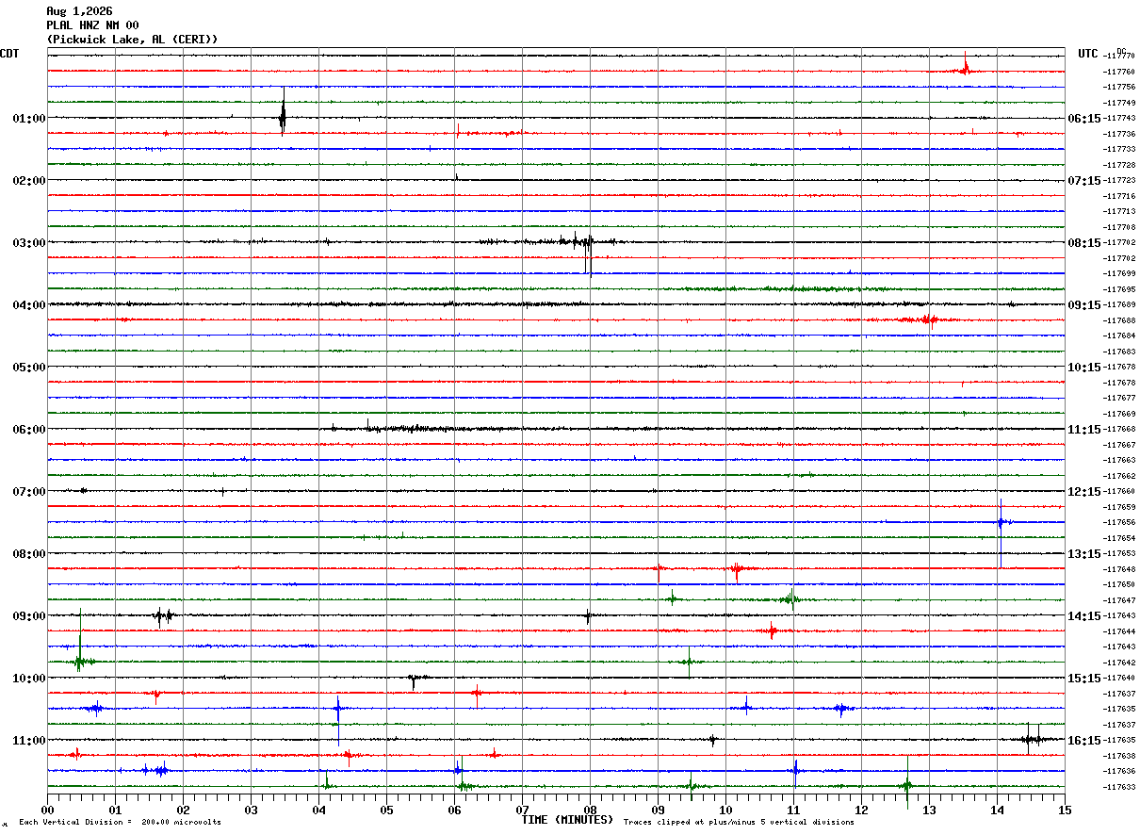Click the CDT timezone label

coord(9,54)
